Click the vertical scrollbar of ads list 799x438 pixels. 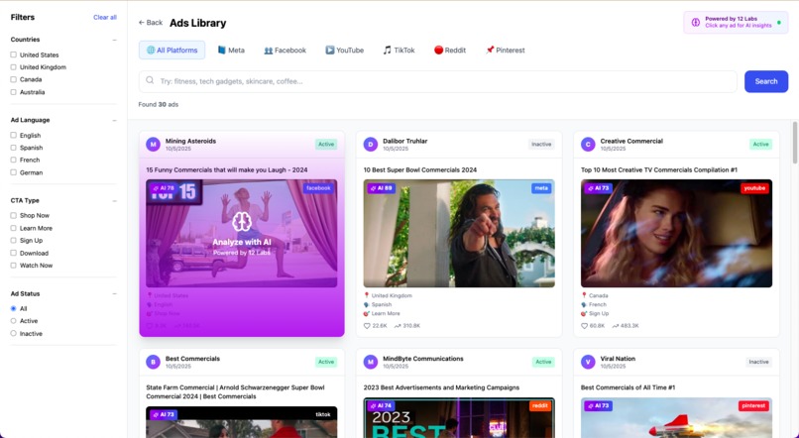tap(794, 143)
